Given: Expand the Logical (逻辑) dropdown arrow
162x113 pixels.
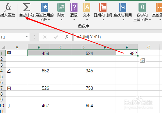Looking at the screenshot, I should [x=74, y=20].
